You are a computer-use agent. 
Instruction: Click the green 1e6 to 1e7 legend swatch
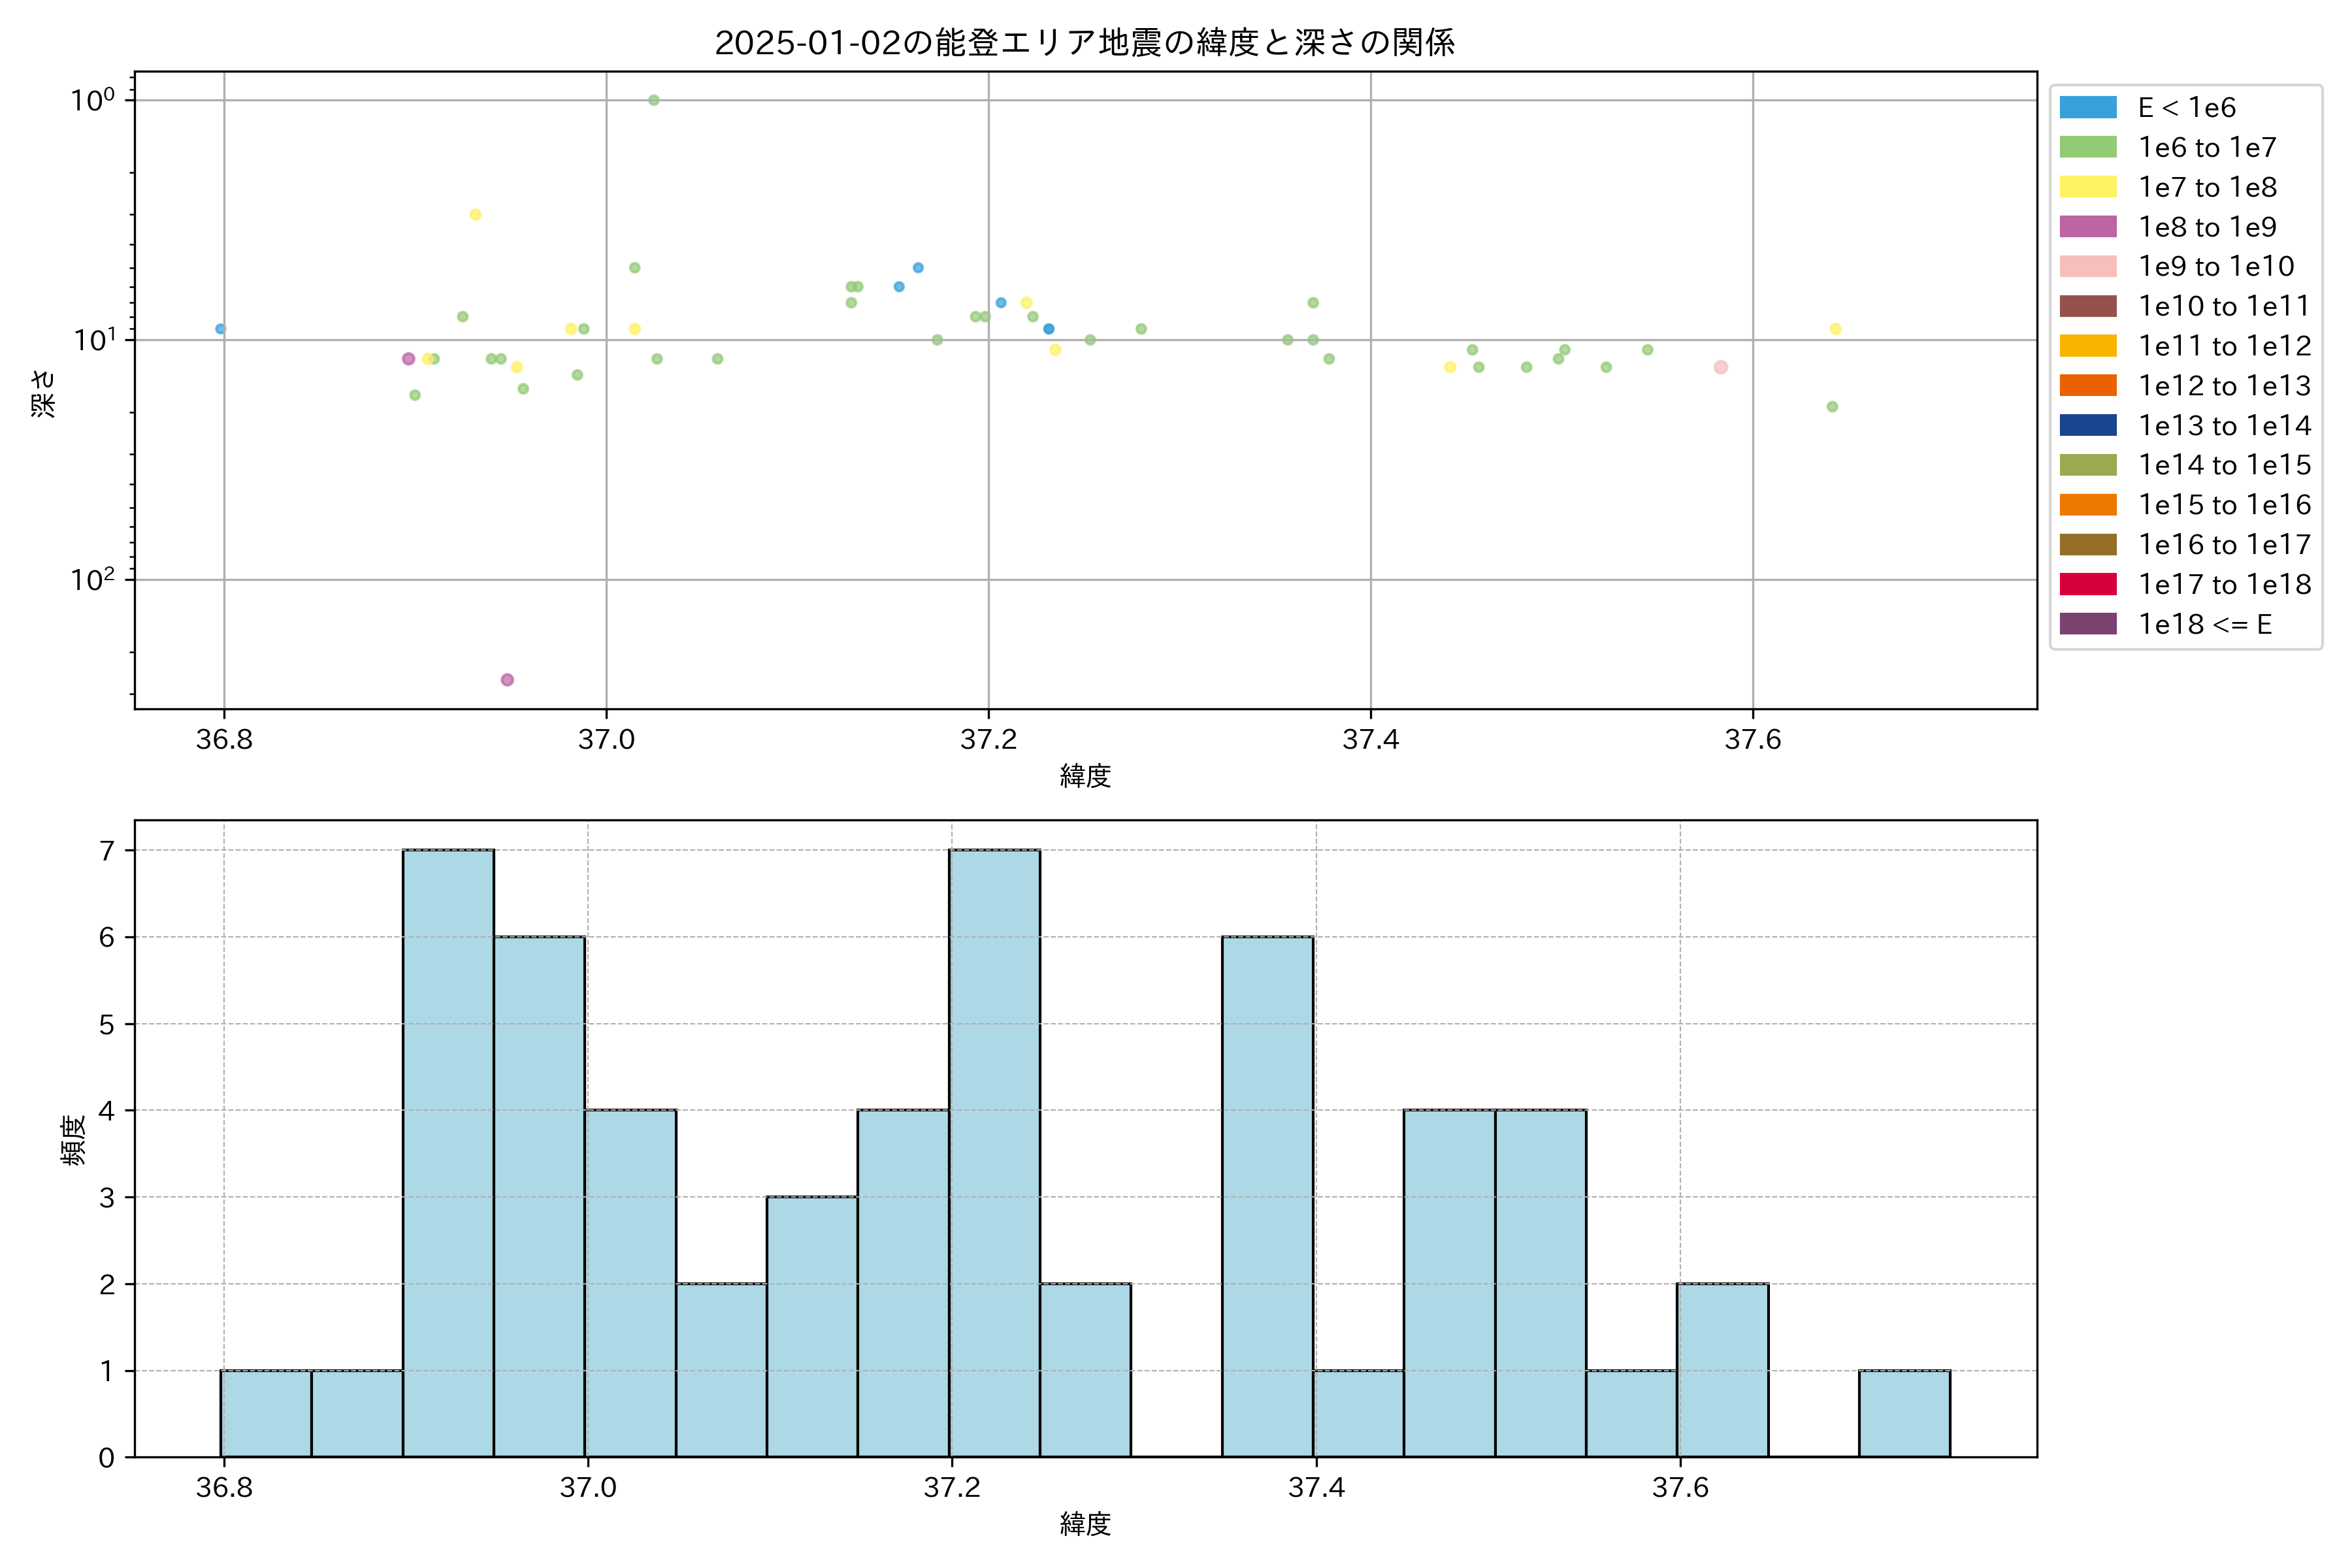click(x=2088, y=147)
